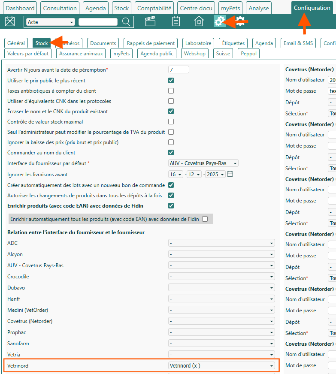Click the magnifying glass search icon
336x374 pixels.
(x=126, y=22)
